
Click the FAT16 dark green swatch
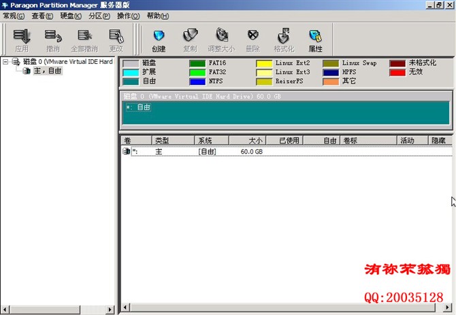197,63
